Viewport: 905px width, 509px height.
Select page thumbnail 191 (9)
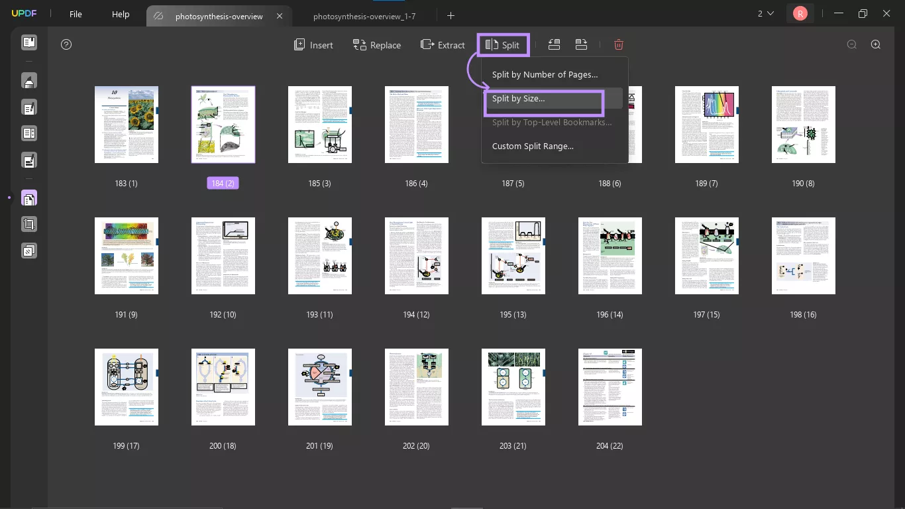(127, 255)
